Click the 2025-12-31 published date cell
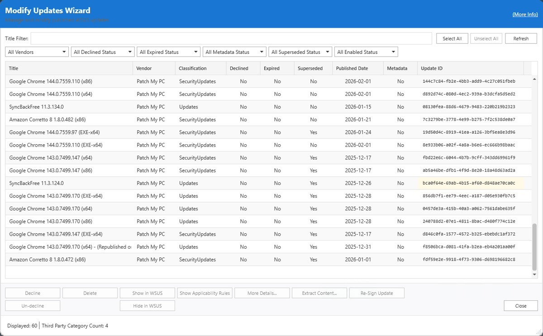The width and height of the screenshot is (543, 336). 358,247
